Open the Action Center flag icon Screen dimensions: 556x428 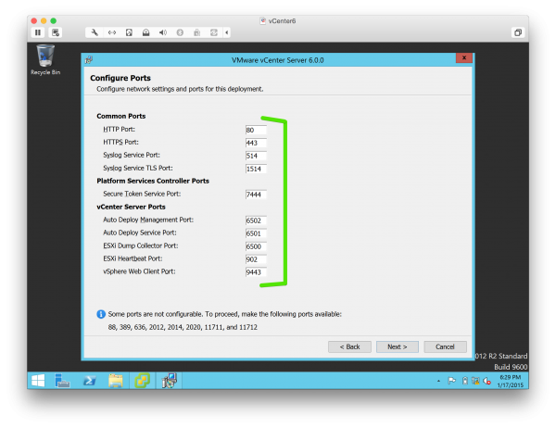point(451,381)
